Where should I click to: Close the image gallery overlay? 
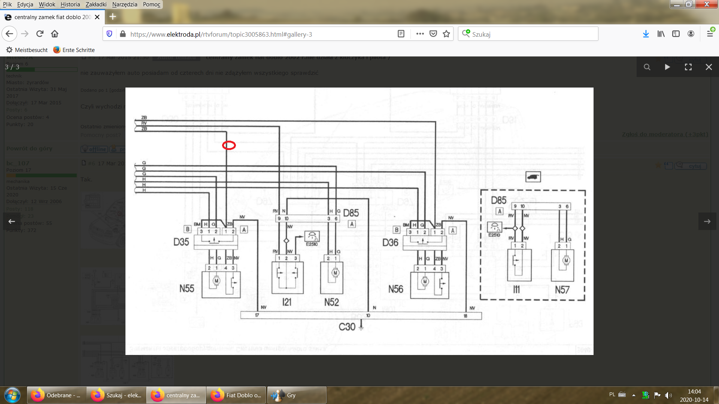coord(709,67)
